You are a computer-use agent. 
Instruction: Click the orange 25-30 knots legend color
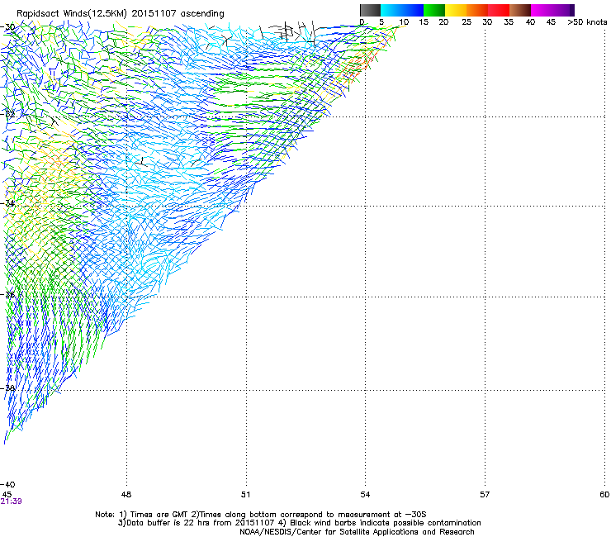[477, 10]
